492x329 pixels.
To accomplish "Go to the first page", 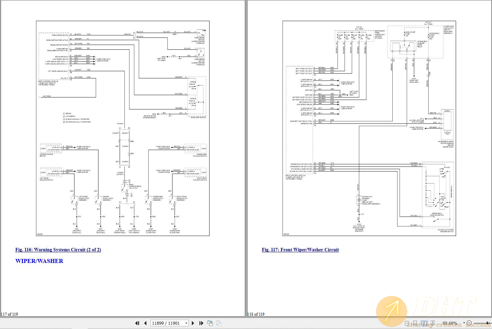I will click(x=137, y=323).
